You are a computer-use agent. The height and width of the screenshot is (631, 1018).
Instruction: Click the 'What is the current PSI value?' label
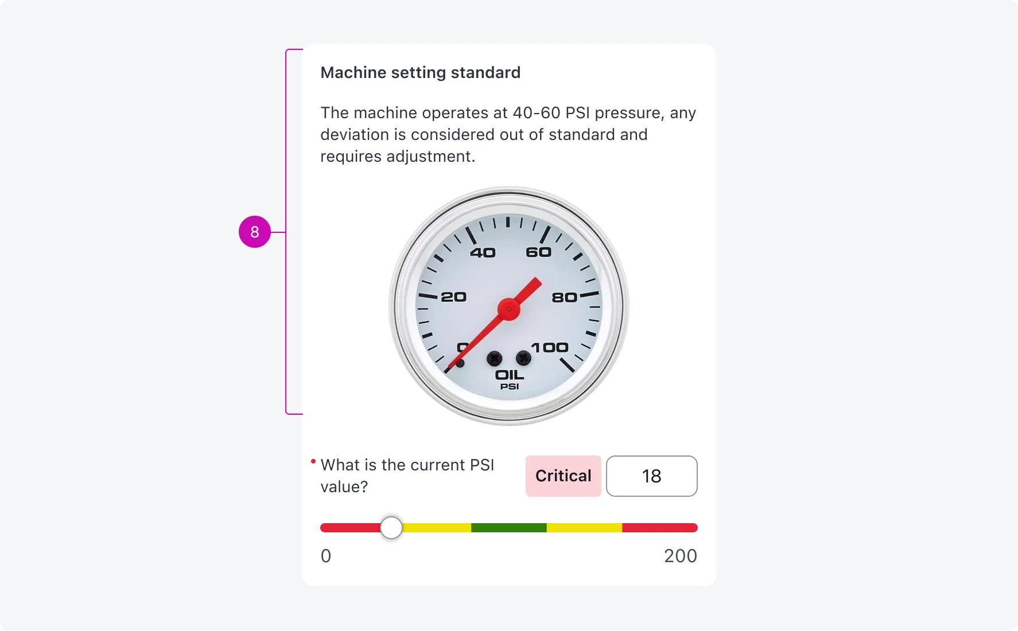tap(407, 476)
